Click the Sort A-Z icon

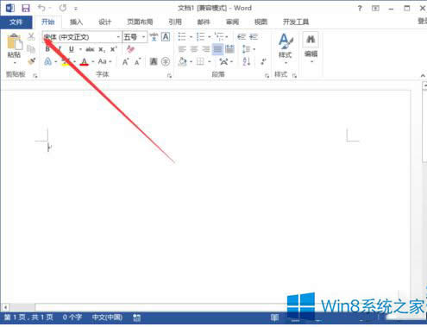click(247, 61)
